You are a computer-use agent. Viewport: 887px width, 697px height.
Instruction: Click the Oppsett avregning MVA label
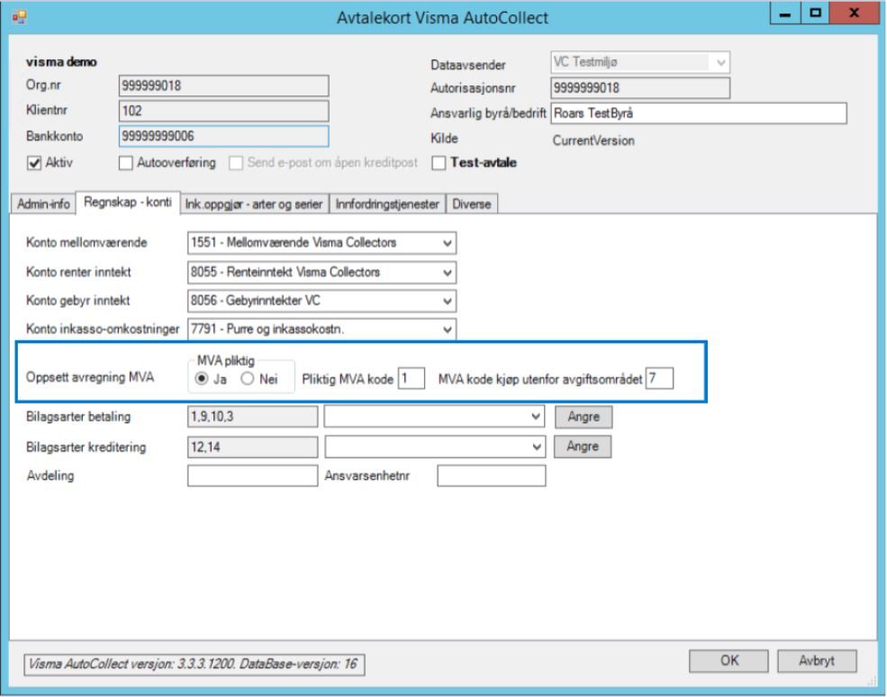90,377
